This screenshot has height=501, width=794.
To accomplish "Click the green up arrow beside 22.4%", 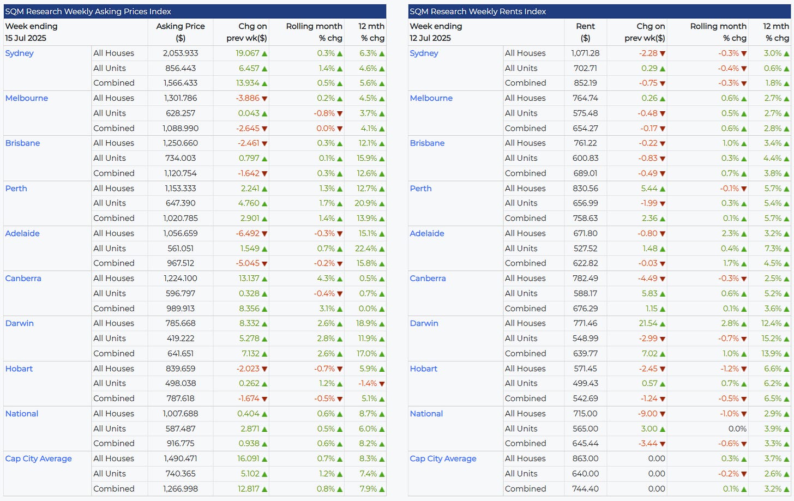I will pos(382,249).
